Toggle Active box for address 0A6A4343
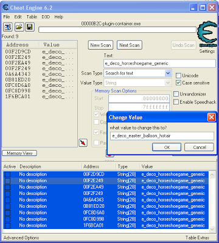This screenshot has height=243, width=219. pos(7,200)
